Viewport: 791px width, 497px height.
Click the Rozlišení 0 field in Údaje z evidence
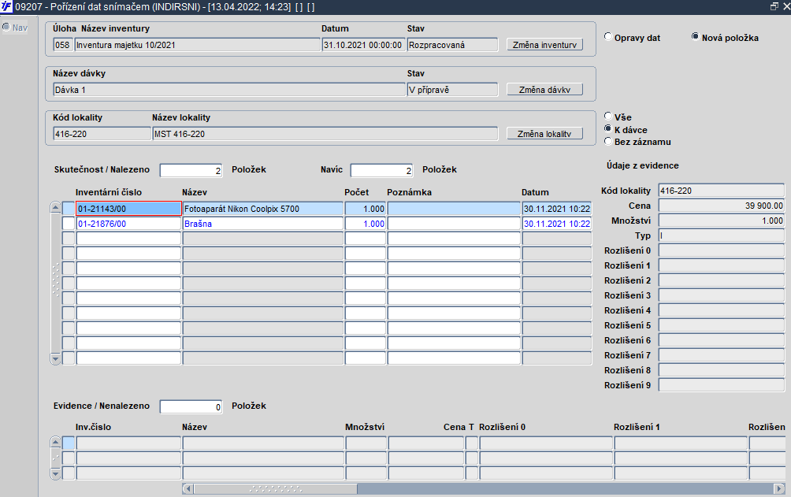coord(722,250)
